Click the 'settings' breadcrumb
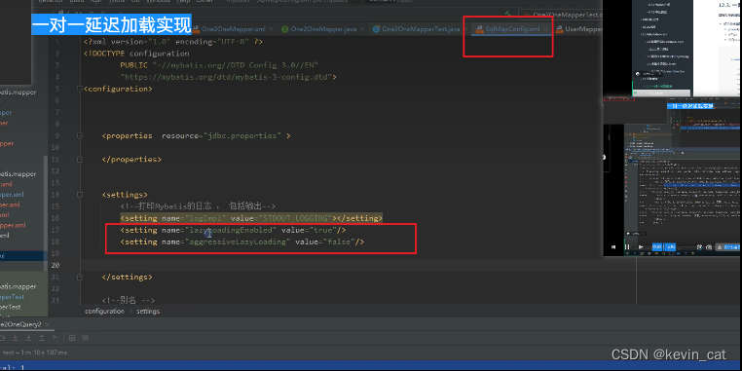The image size is (742, 371). [x=148, y=312]
